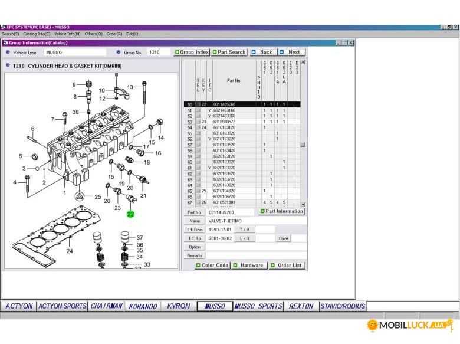Screen dimensions: 460x344
Task: Open the Others(O) menu
Action: click(x=94, y=34)
